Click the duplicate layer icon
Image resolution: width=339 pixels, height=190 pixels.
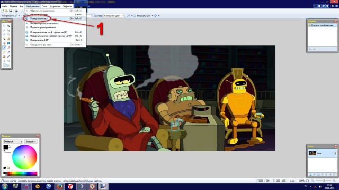[x=318, y=174]
